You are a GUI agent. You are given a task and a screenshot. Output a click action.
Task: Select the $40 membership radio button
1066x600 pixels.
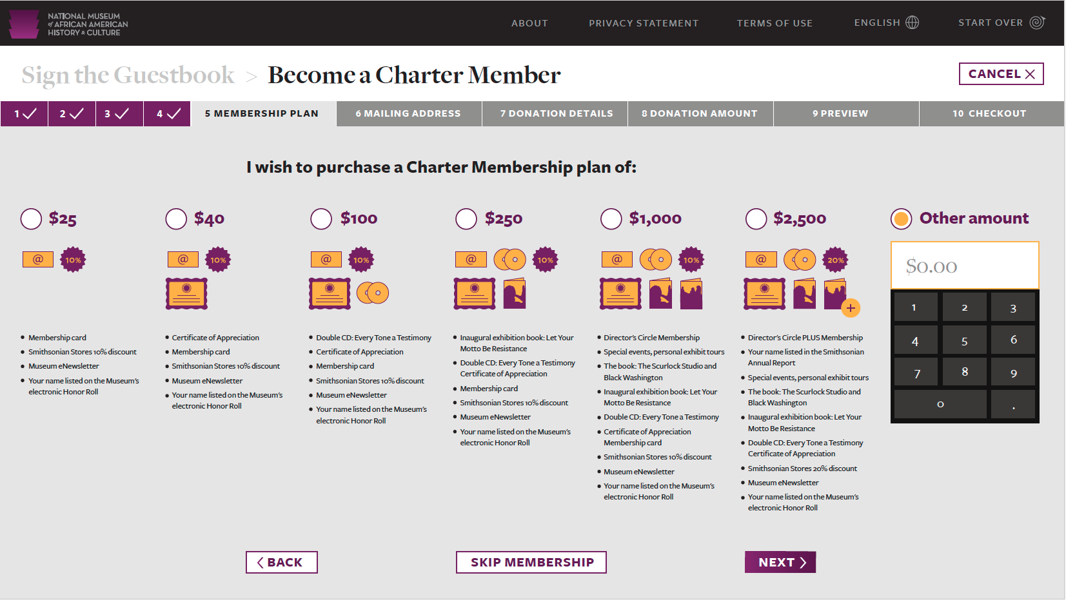coord(176,219)
